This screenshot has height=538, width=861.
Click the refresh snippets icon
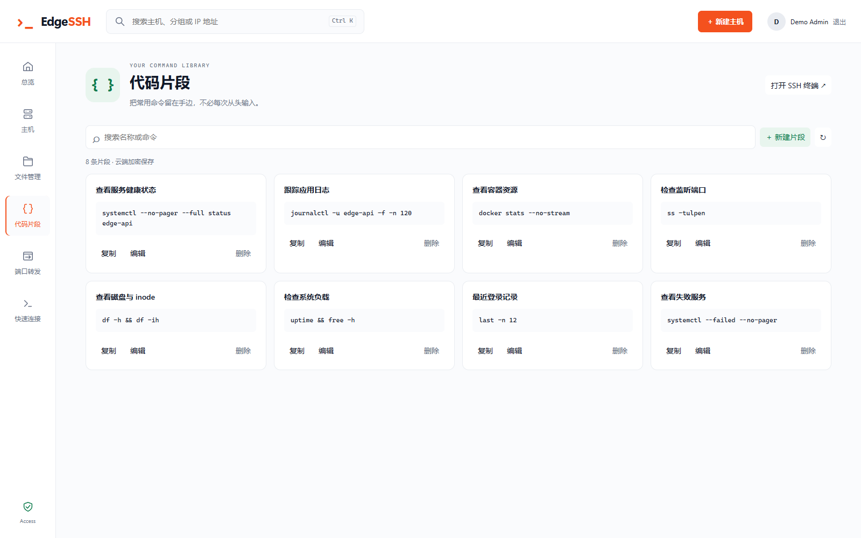click(823, 137)
